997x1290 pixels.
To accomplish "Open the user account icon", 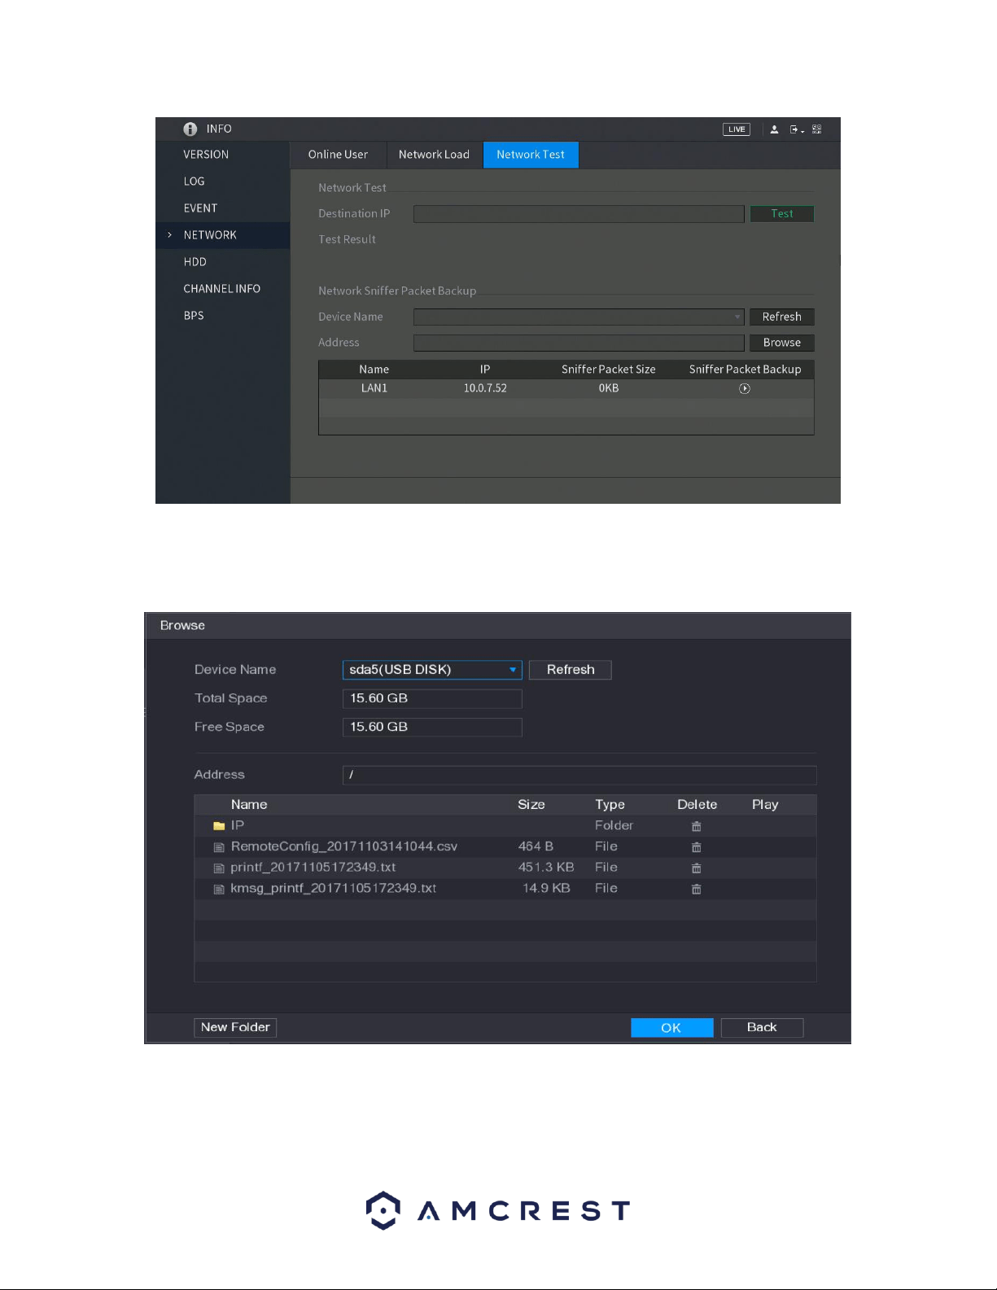I will 774,129.
